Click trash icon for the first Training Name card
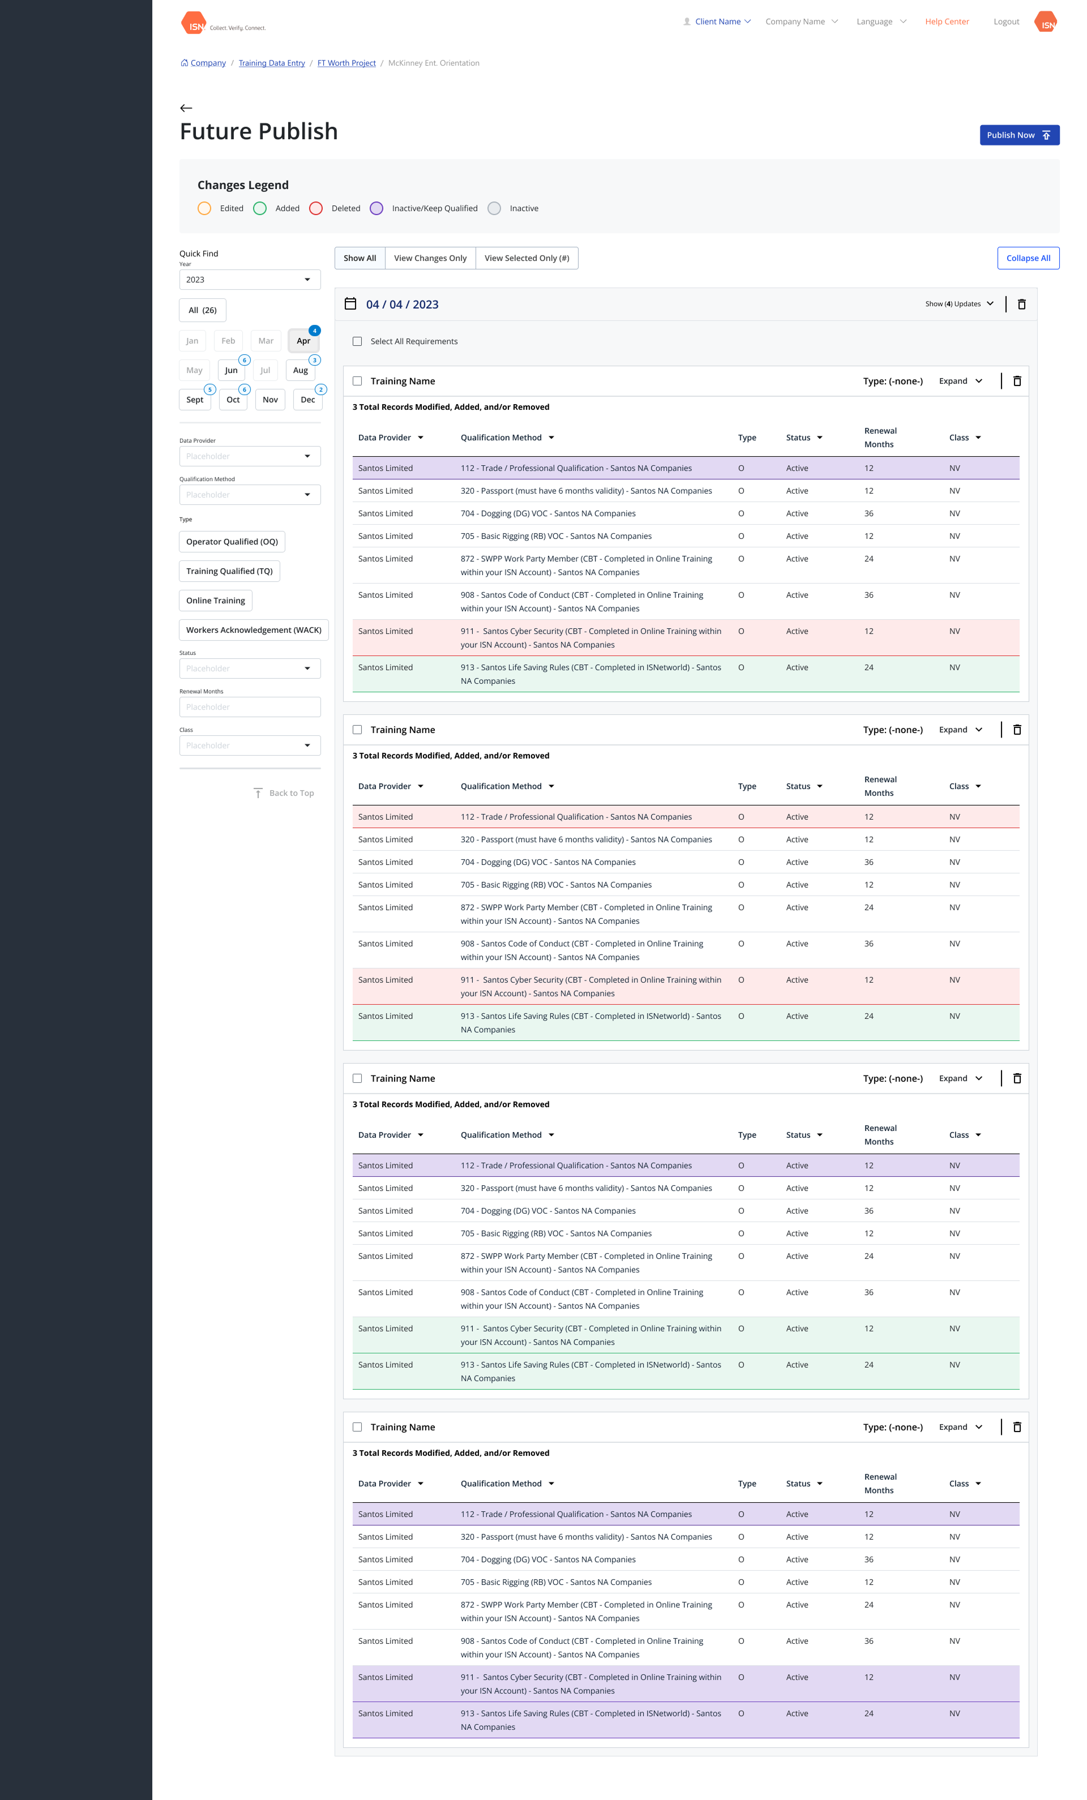1087x1800 pixels. (1017, 380)
